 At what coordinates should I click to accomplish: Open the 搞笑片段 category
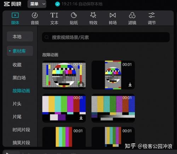[x=21, y=143]
